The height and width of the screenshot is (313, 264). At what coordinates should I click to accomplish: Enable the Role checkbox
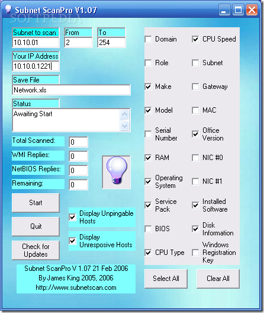tap(149, 63)
